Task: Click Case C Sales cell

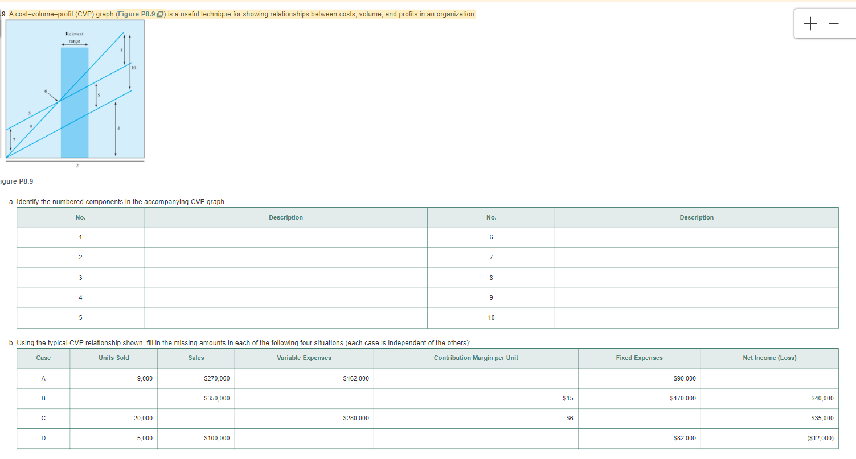Action: [x=195, y=418]
